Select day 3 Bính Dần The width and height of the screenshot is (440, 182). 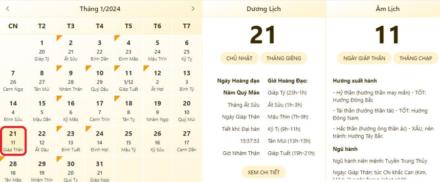click(x=100, y=50)
